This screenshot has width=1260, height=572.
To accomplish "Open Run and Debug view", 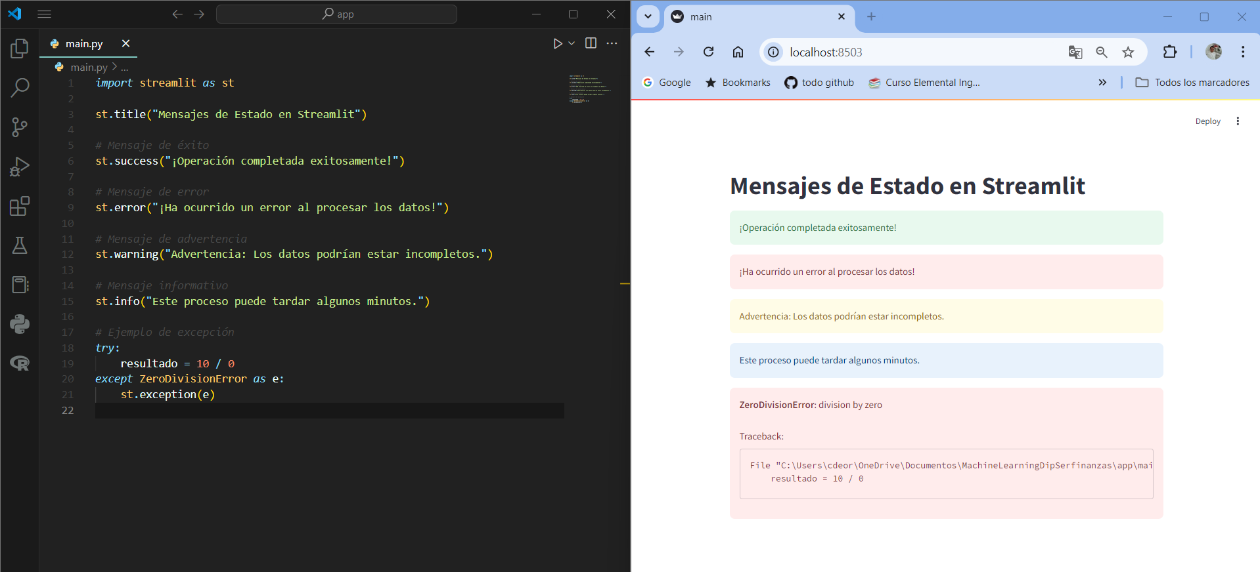I will (20, 167).
